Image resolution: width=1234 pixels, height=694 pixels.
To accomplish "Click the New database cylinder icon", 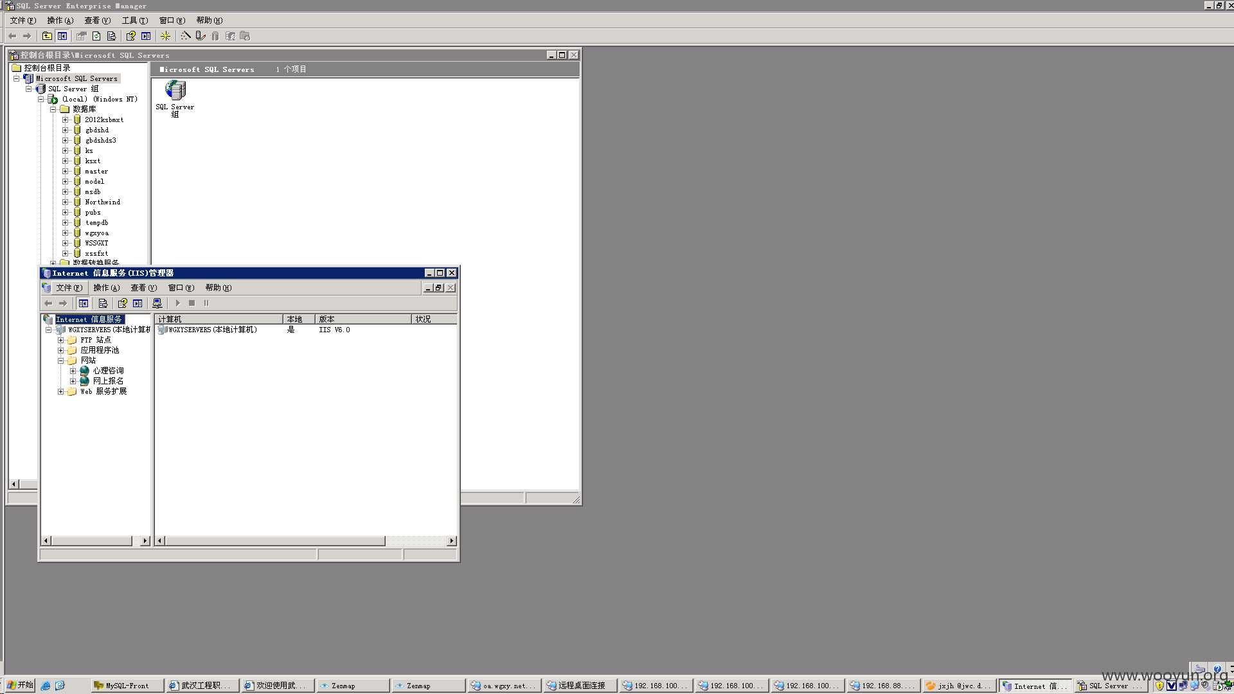I will 215,36.
